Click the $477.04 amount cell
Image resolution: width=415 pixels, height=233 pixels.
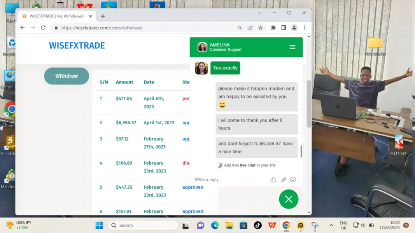[124, 99]
